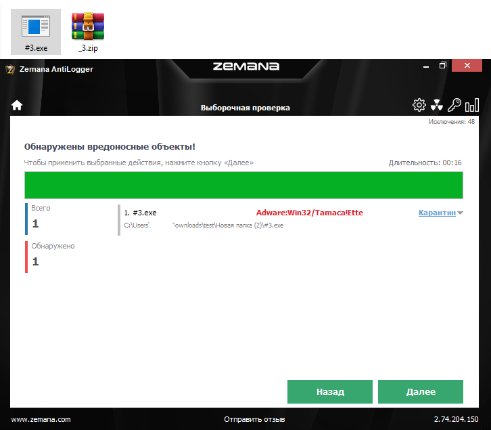Open settings gear icon

point(419,105)
